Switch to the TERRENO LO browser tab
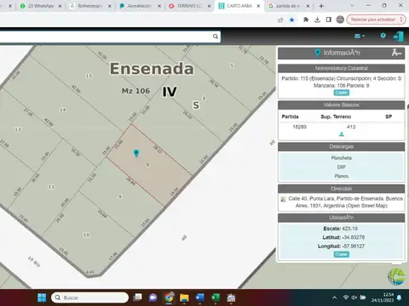Screen dimensions: 409x306 (x=188, y=6)
